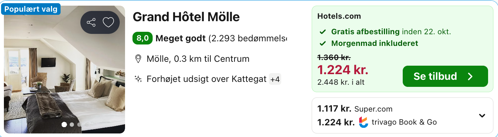
Task: Click the arrow inside Se tilbud button
Action: point(470,76)
